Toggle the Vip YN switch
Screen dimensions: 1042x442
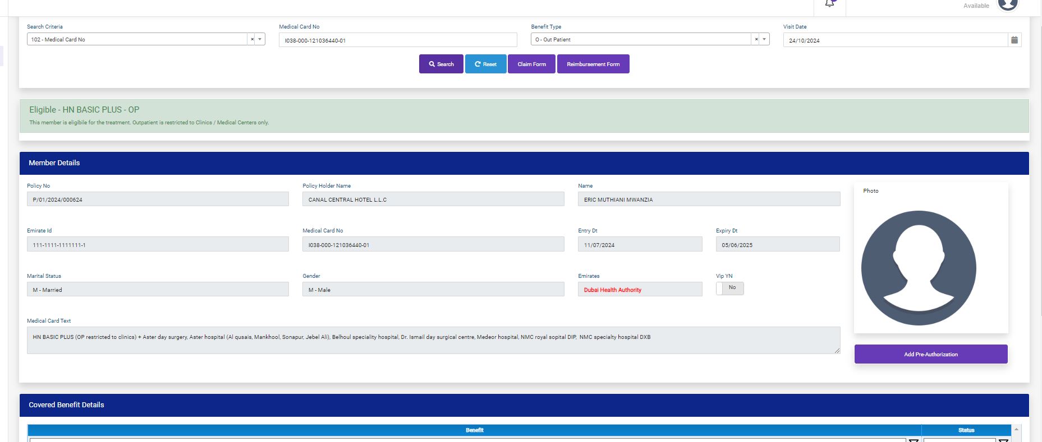(x=729, y=288)
